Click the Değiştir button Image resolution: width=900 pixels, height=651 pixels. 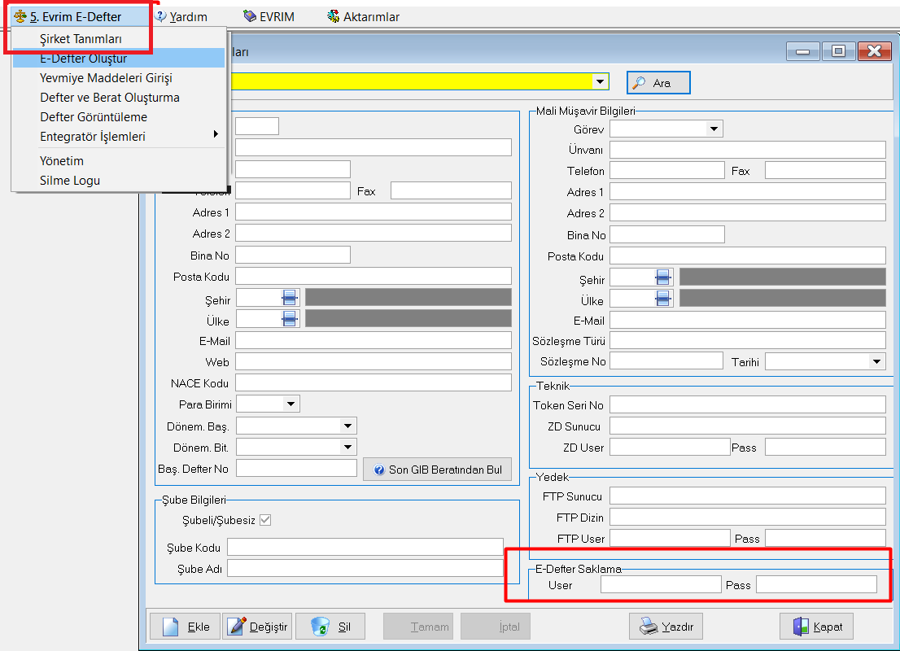coord(258,627)
